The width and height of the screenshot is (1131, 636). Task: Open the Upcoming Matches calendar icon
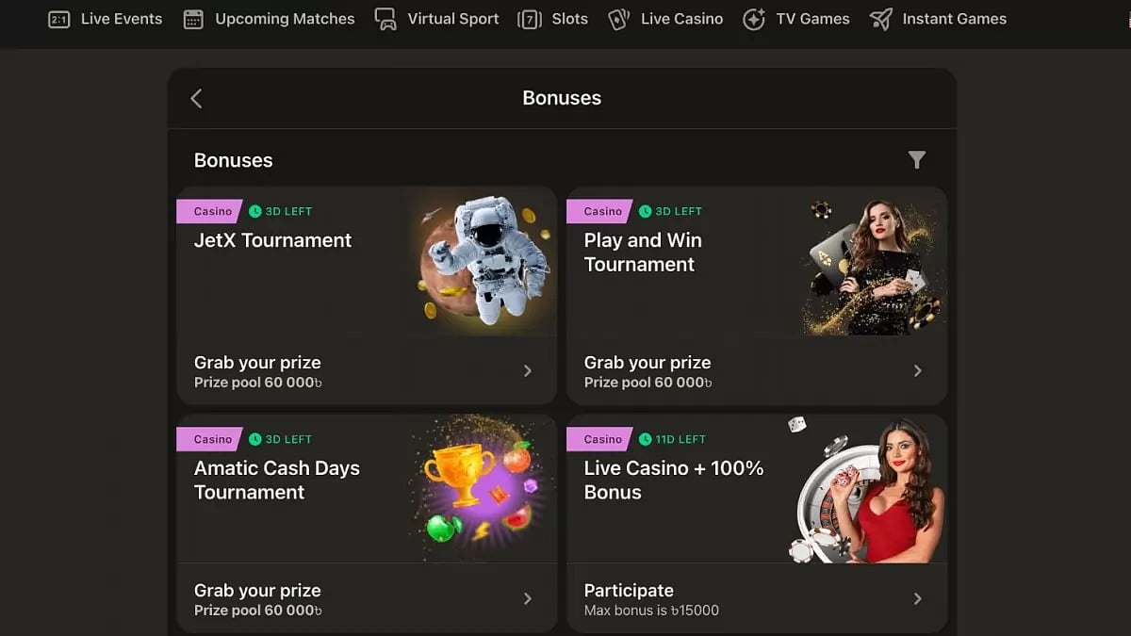click(x=192, y=18)
